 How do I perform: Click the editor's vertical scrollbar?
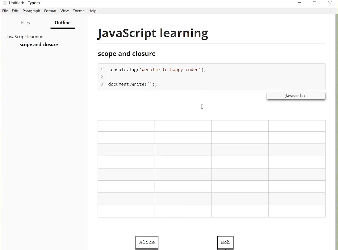(336, 123)
